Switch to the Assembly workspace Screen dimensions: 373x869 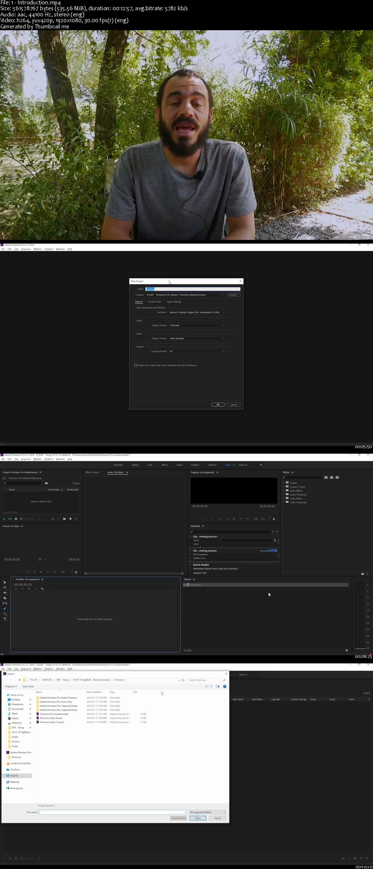pos(118,465)
